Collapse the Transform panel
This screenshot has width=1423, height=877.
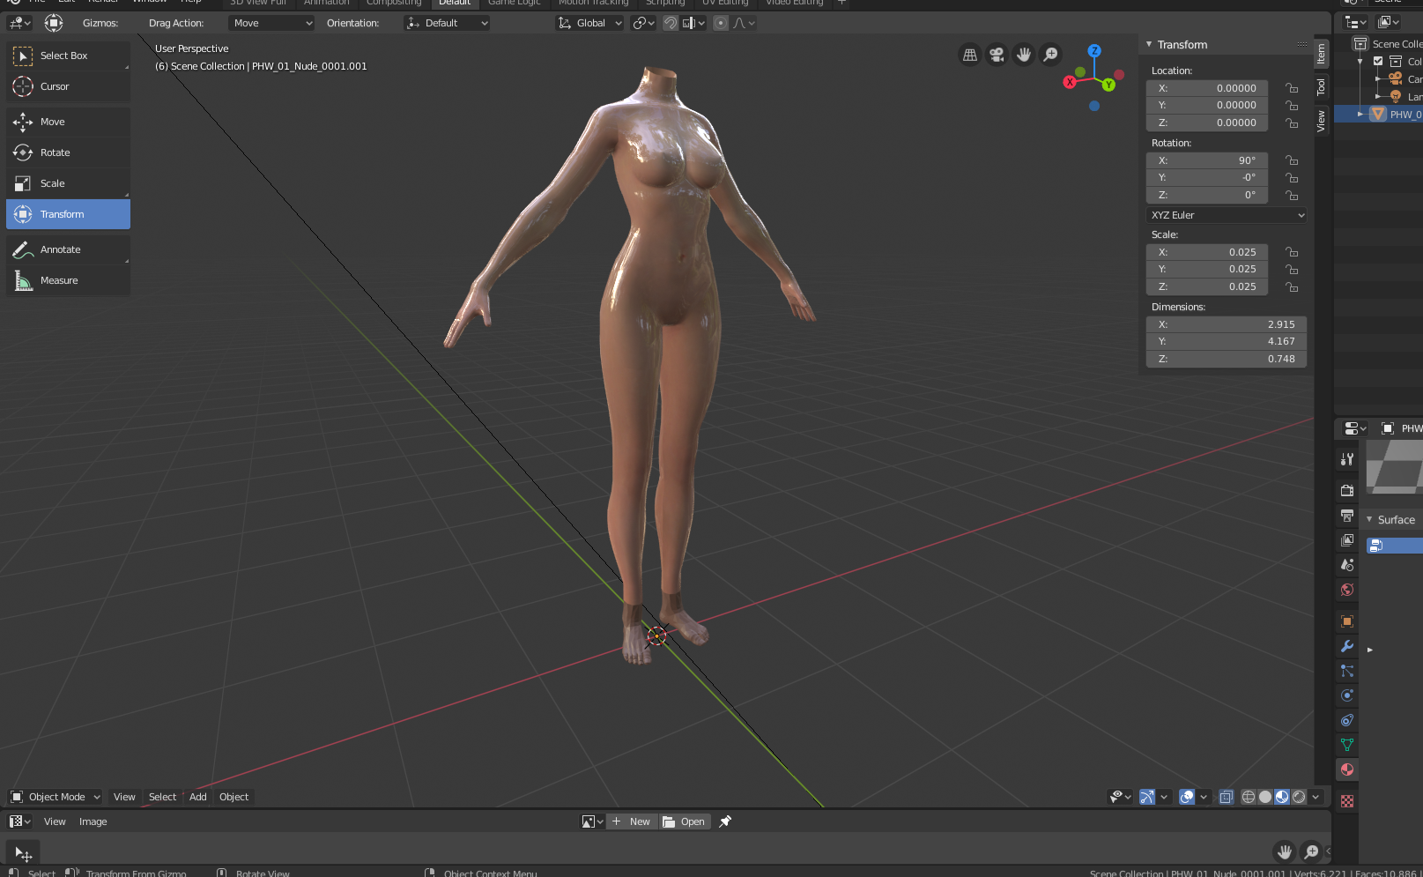1149,44
